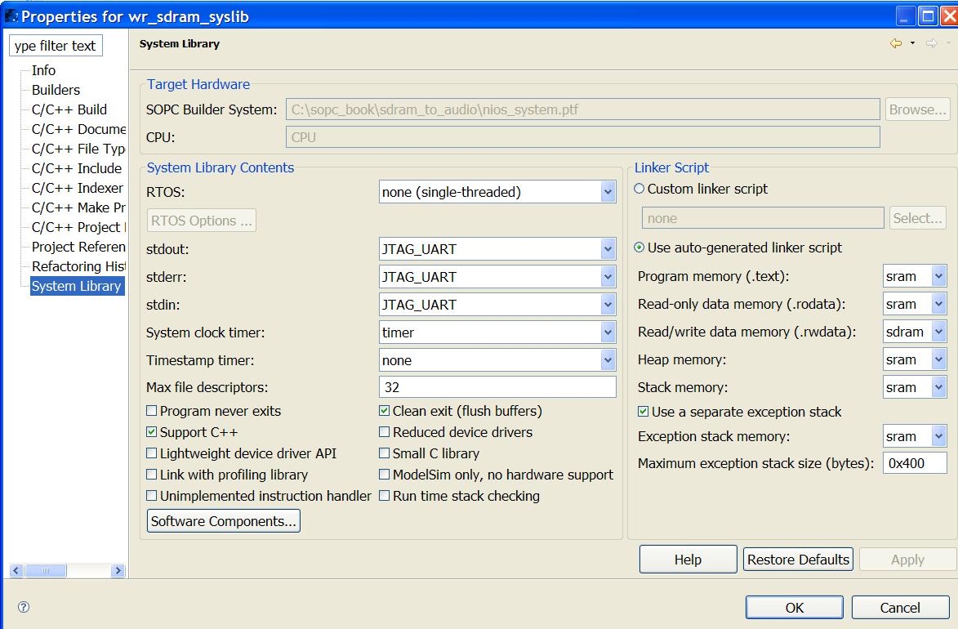Click the SOPC Builder System path field
Image resolution: width=958 pixels, height=629 pixels.
click(x=583, y=109)
